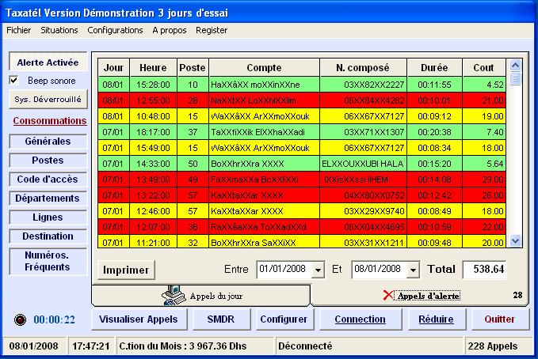The image size is (538, 359).
Task: Open the Register menu
Action: pyautogui.click(x=212, y=30)
